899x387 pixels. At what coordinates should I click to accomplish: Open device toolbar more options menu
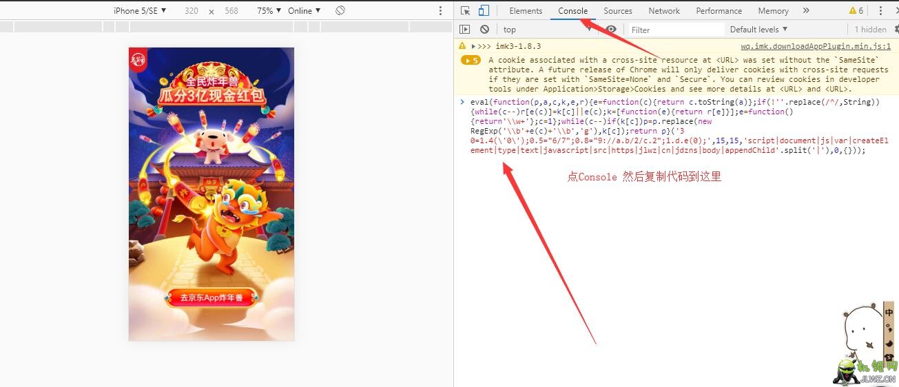[441, 11]
